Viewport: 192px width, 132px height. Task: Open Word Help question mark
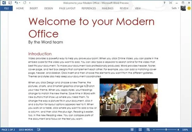pos(164,3)
